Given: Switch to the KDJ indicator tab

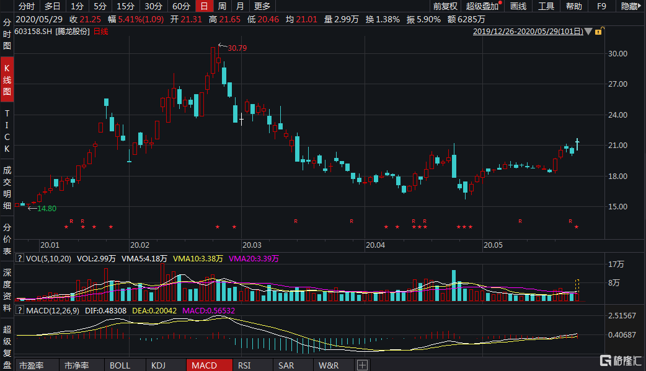Looking at the screenshot, I should coord(159,365).
